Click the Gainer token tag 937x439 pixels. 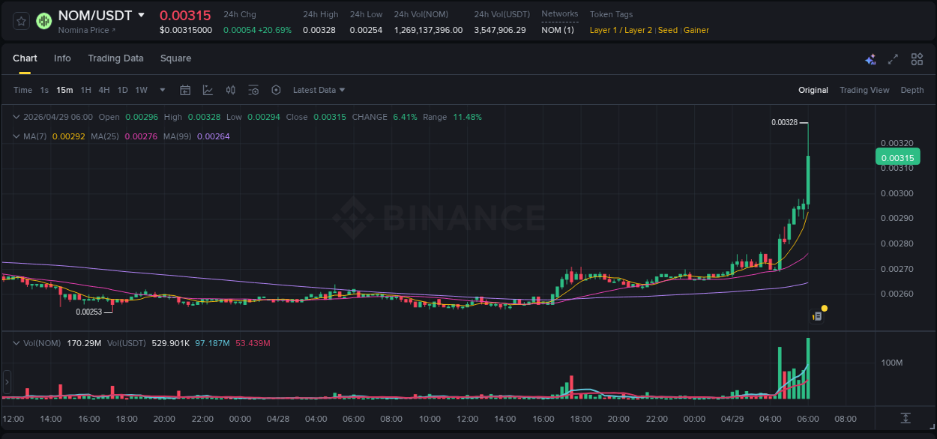pyautogui.click(x=696, y=30)
